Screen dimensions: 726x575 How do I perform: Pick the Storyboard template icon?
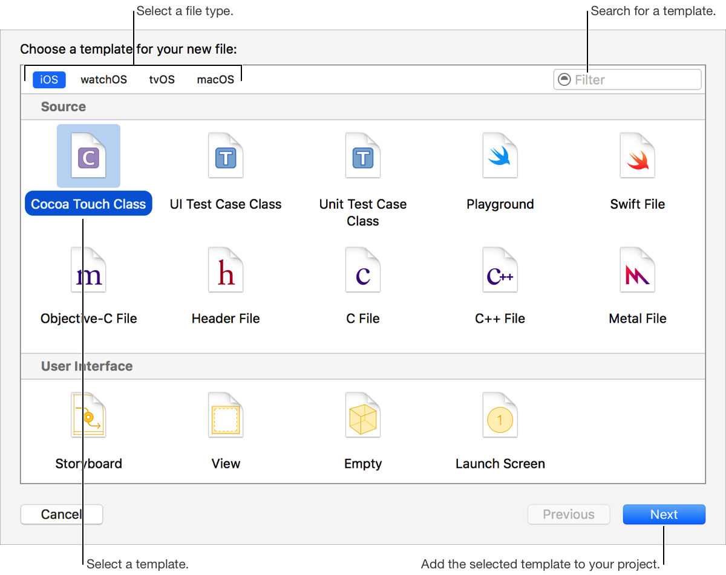click(88, 415)
